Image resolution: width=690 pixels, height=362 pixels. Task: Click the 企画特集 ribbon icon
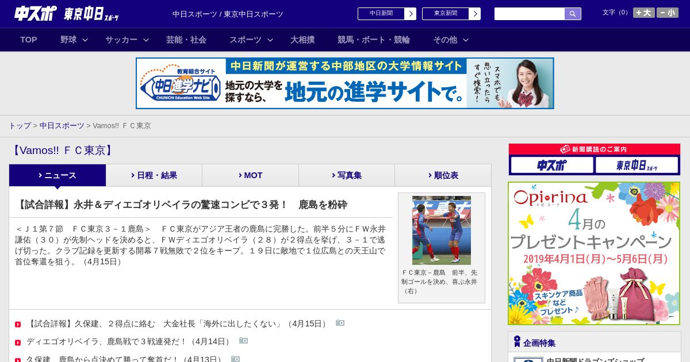point(517,342)
